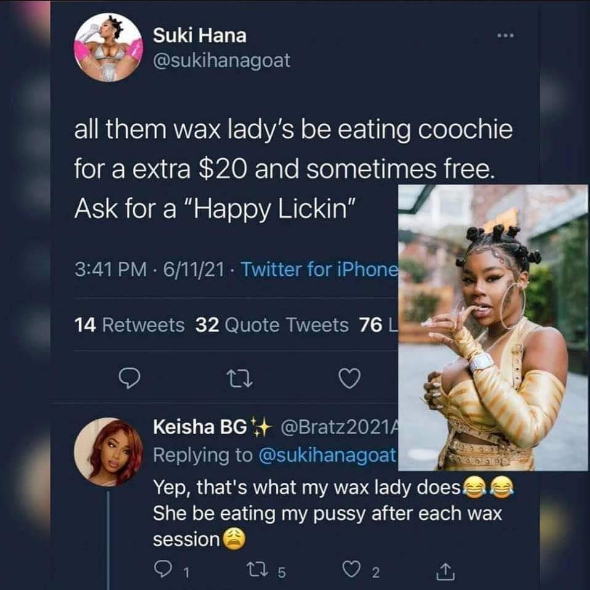The image size is (590, 590).
Task: View the 32 Quote Tweets list
Action: coord(272,325)
